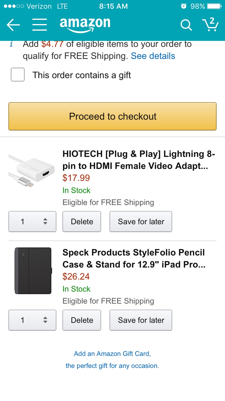225x401 pixels.
Task: Save HIOTECH adapter for later
Action: [x=141, y=222]
